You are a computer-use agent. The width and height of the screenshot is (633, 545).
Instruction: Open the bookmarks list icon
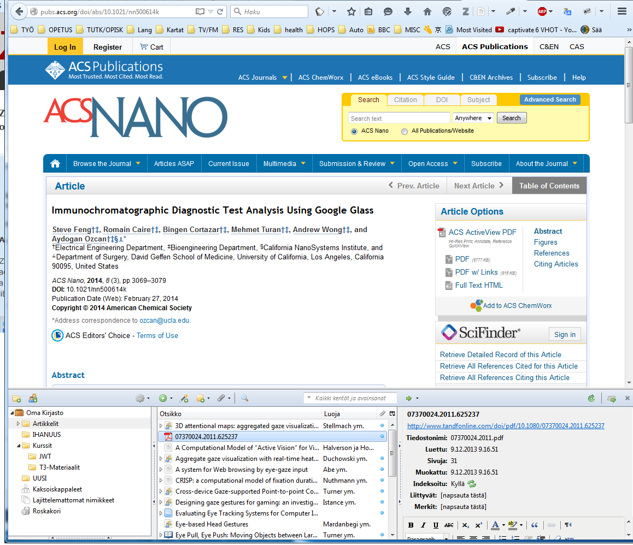[368, 11]
